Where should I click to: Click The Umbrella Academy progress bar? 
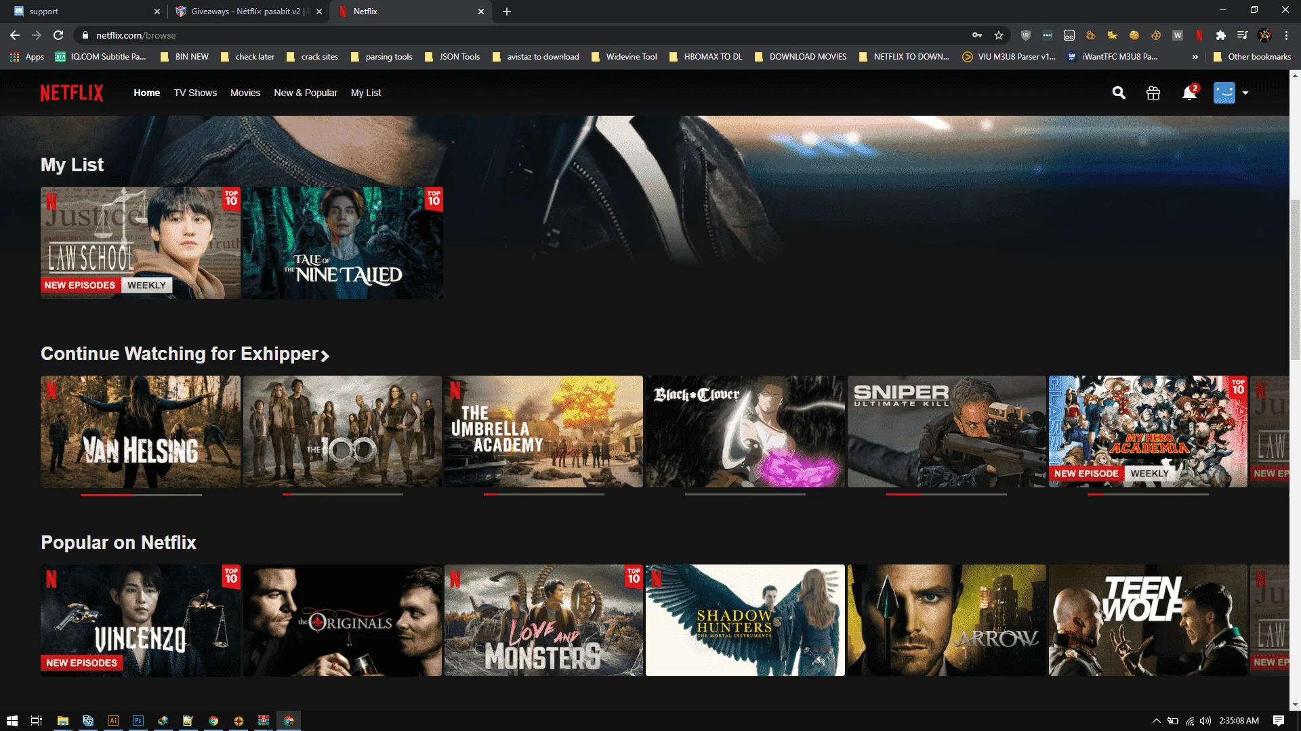(543, 495)
